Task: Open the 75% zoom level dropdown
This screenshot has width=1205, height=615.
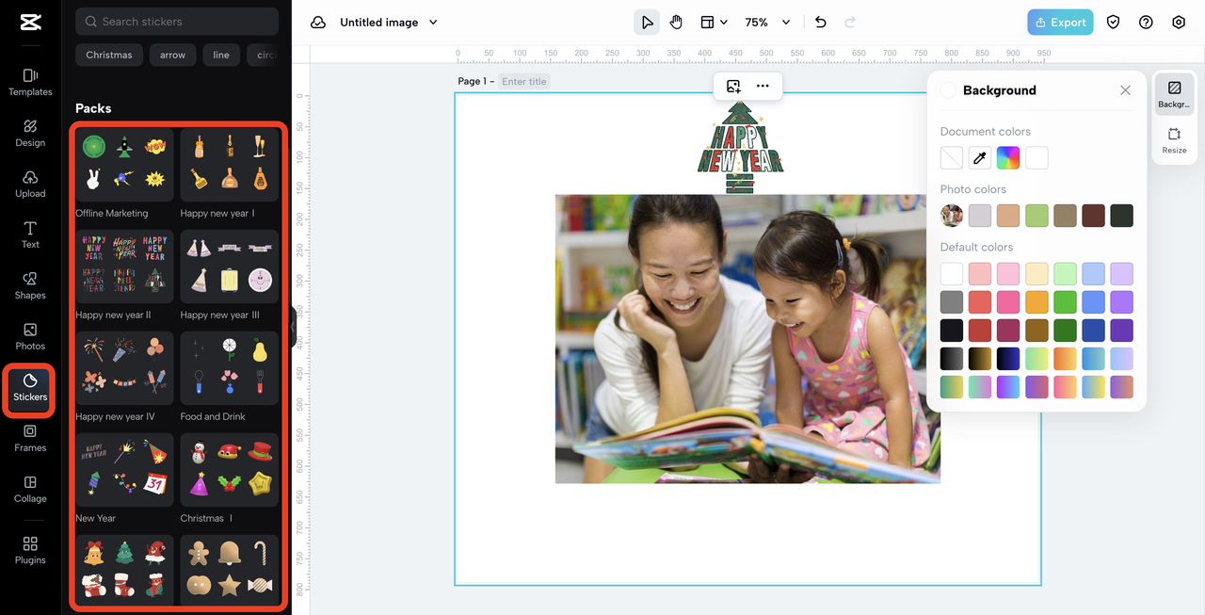Action: pyautogui.click(x=767, y=22)
